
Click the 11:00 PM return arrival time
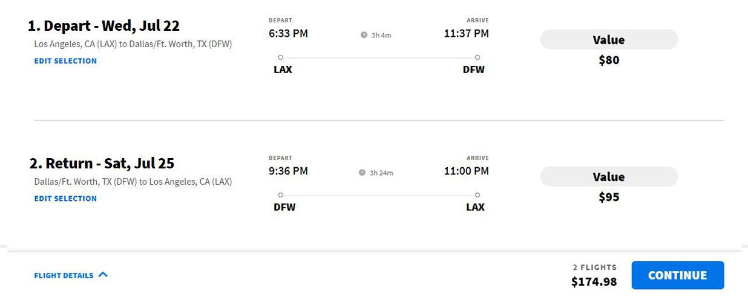[x=466, y=171]
